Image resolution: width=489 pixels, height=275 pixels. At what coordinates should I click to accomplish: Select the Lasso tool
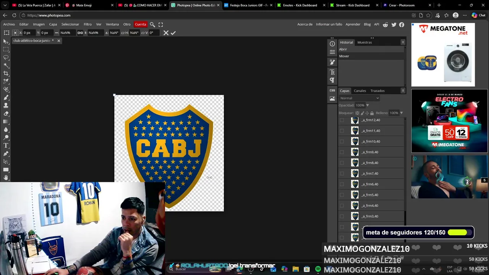(x=6, y=57)
